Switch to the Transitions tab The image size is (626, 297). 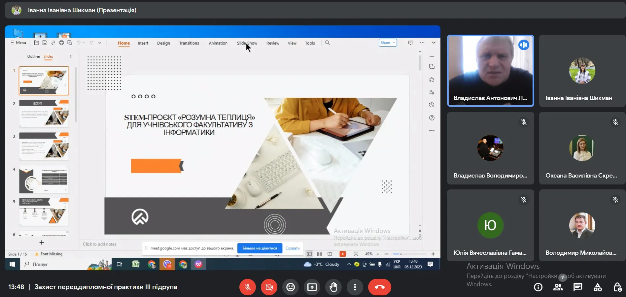click(189, 43)
